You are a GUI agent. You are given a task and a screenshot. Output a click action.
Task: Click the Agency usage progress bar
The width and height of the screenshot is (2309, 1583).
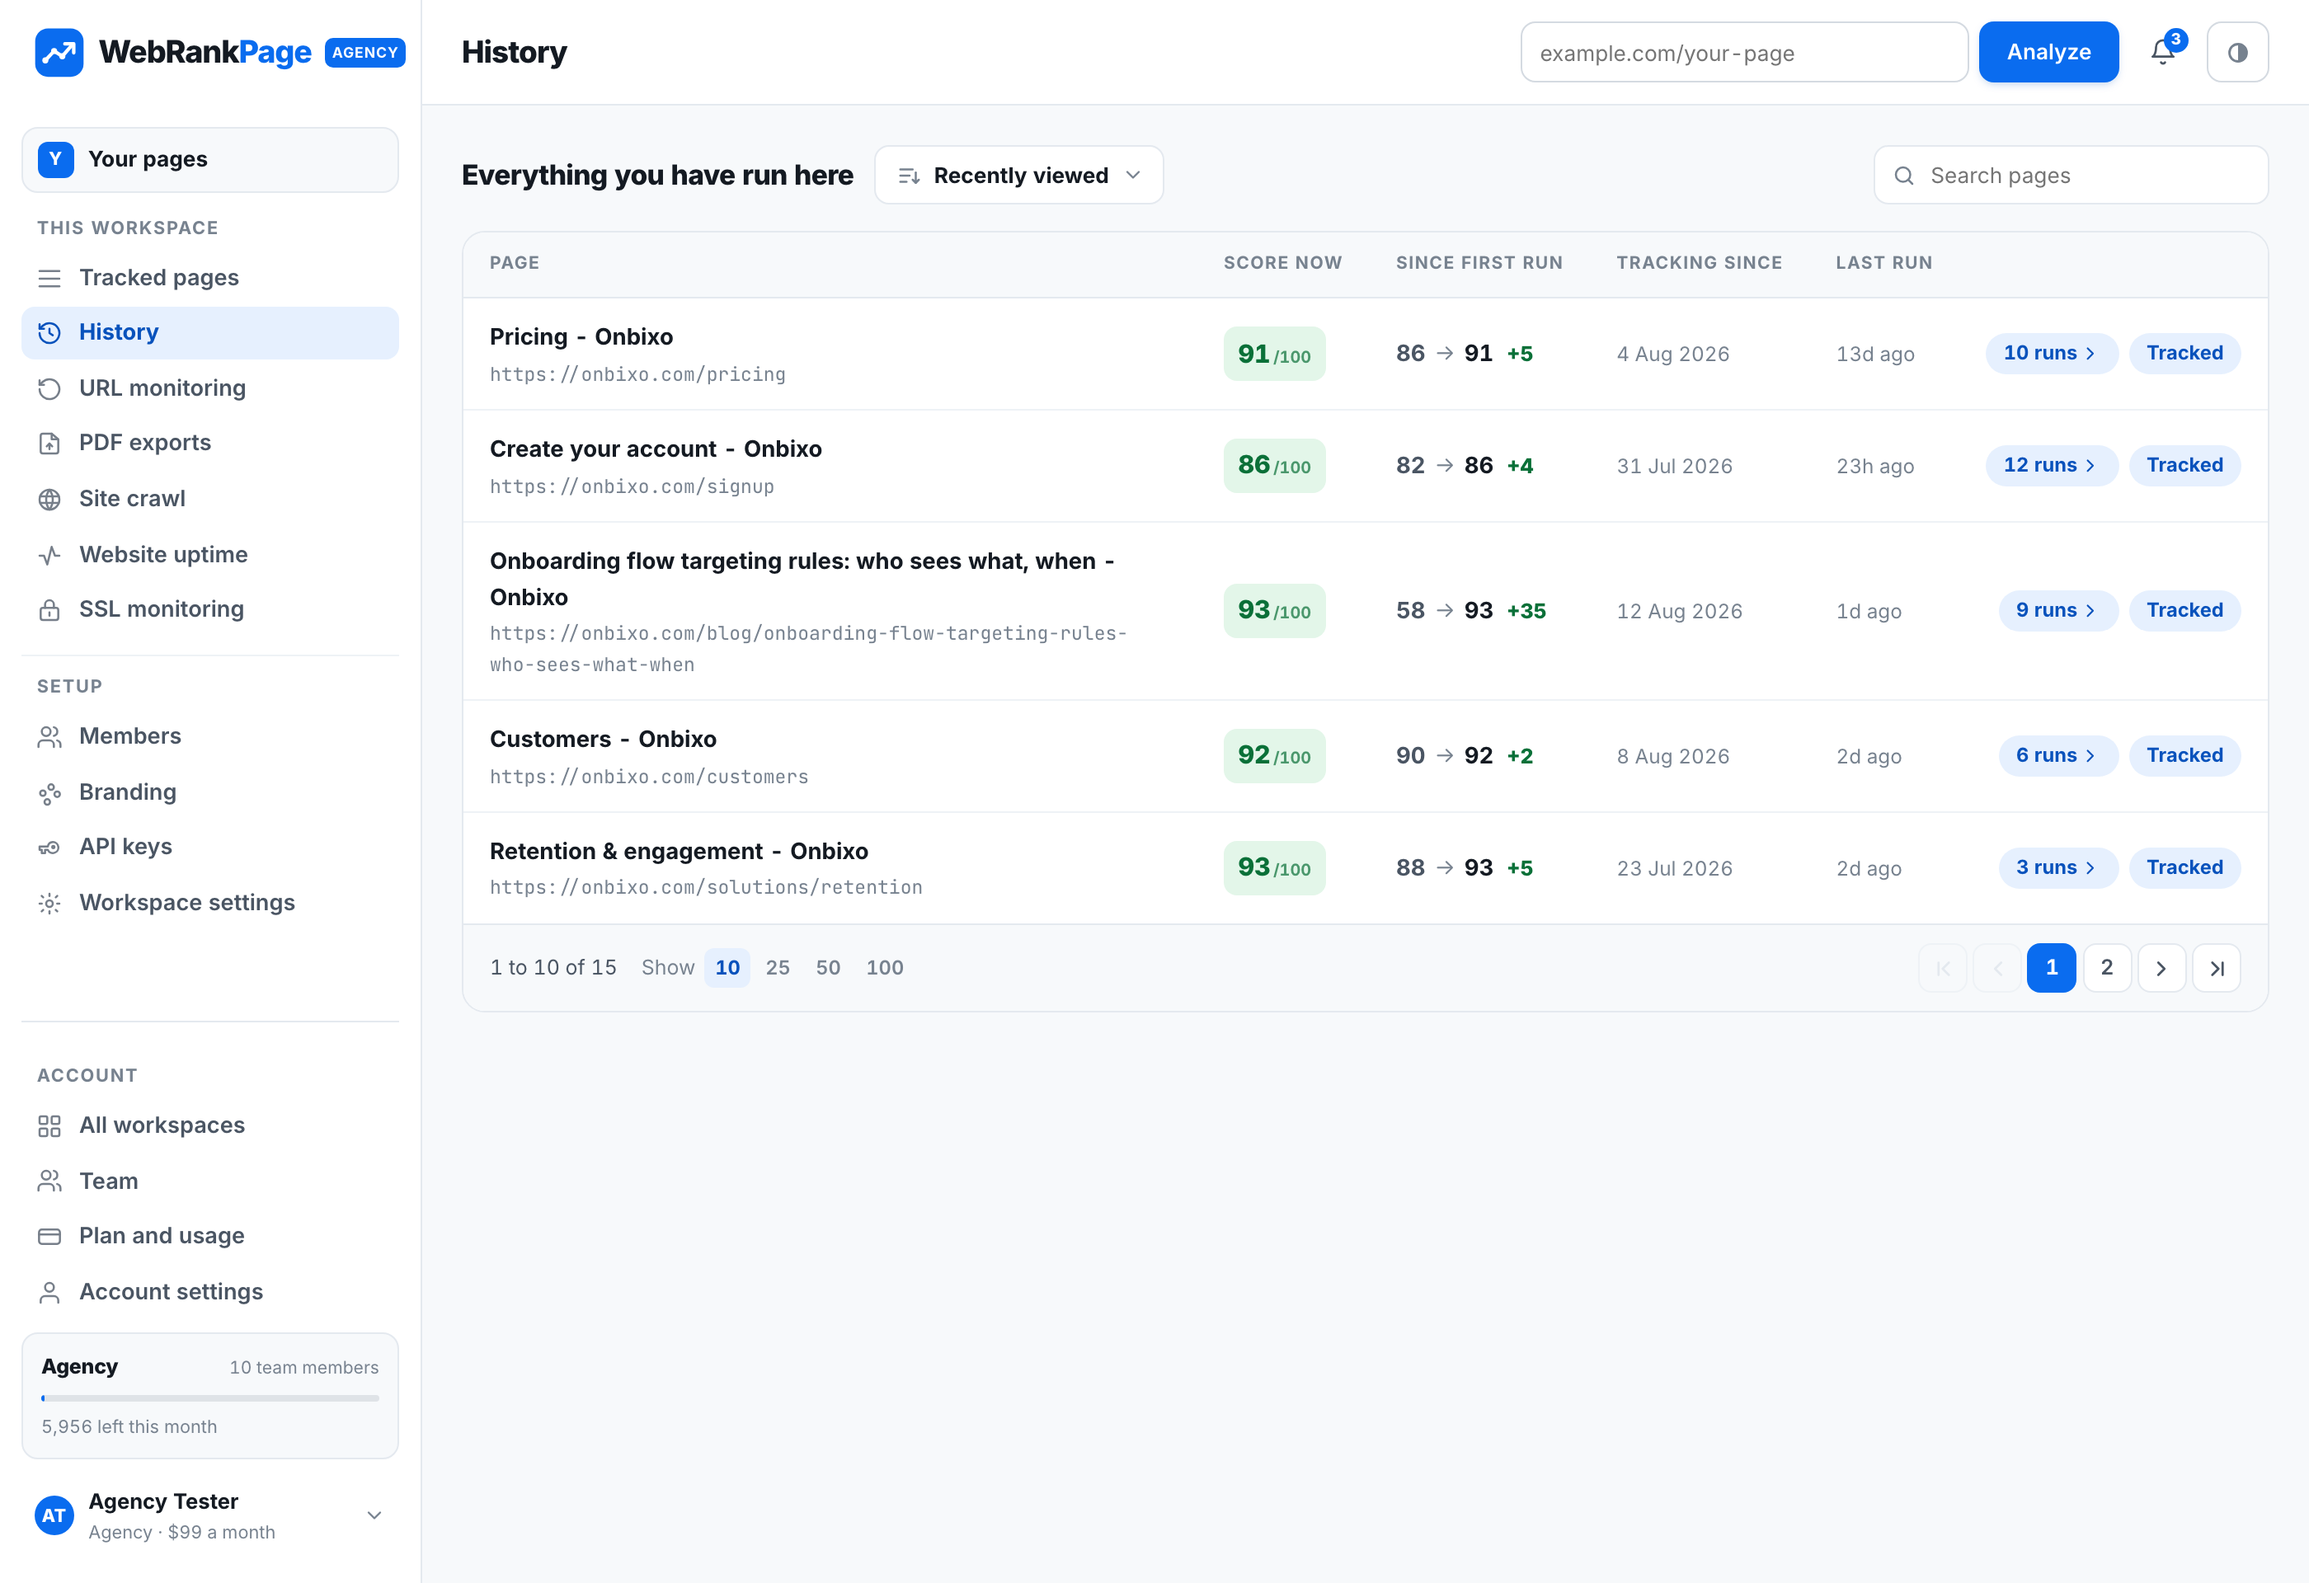[209, 1397]
